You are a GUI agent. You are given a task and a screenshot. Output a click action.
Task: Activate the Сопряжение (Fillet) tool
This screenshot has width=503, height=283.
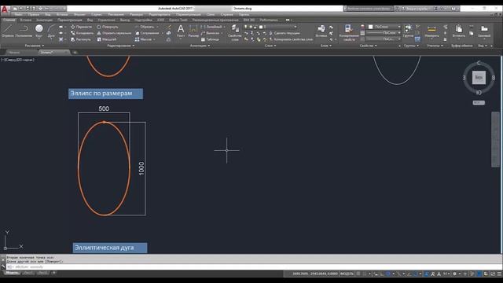point(147,33)
